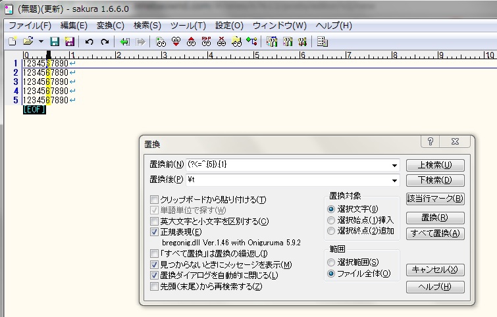Screen dimensions: 497x317
Task: Click the ヘルプ(H) button in dialog
Action: point(435,287)
